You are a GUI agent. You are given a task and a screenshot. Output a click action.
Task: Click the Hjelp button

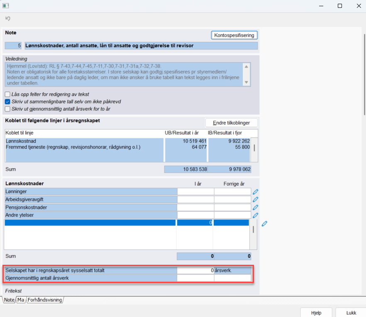[316, 312]
